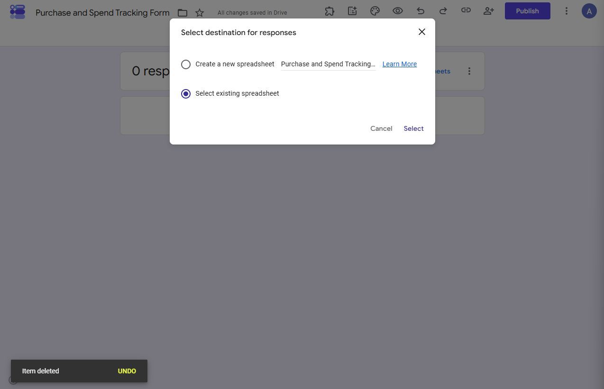The image size is (604, 389).
Task: Open the responses card three-dot menu
Action: click(469, 71)
